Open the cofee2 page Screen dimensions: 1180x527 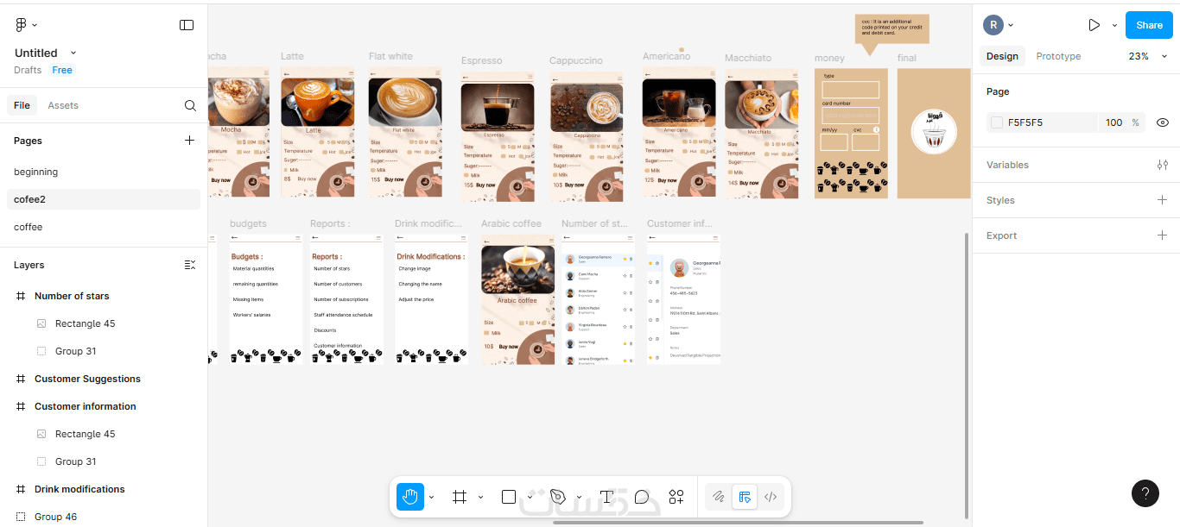(x=104, y=199)
